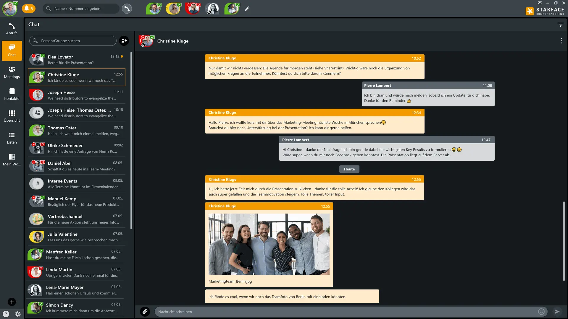
Task: Open the emoji picker in message field
Action: pyautogui.click(x=541, y=311)
